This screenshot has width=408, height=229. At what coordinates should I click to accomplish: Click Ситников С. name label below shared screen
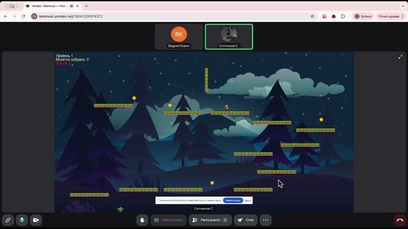[204, 209]
